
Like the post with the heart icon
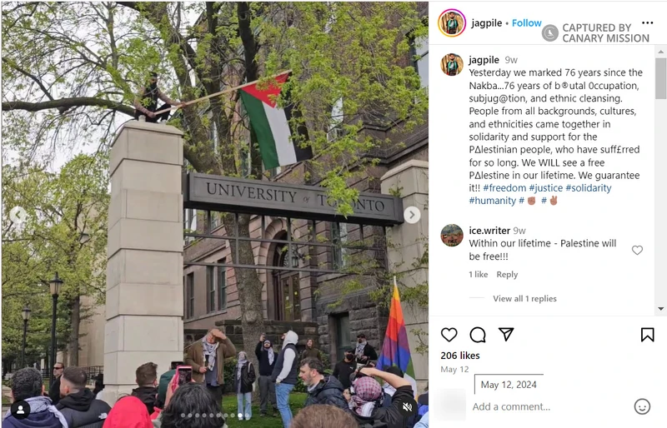point(449,335)
